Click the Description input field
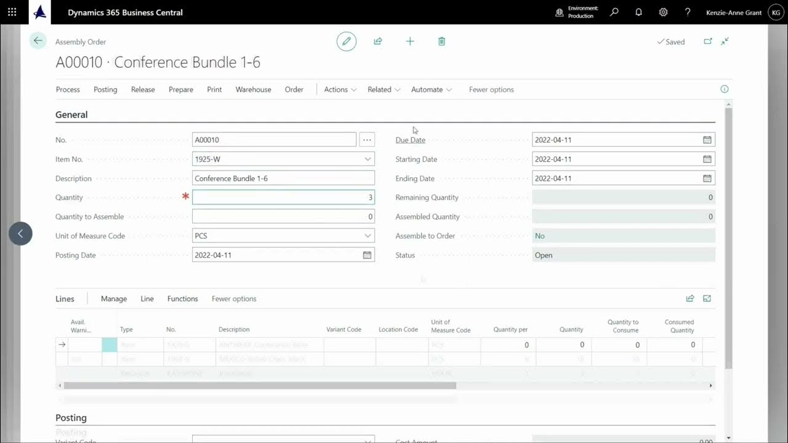The height and width of the screenshot is (443, 788). point(283,178)
